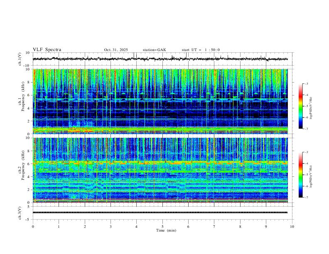Click the 'ch.3(V)' axis label

click(20, 213)
